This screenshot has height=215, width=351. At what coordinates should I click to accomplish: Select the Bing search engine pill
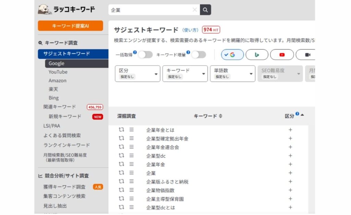(257, 55)
